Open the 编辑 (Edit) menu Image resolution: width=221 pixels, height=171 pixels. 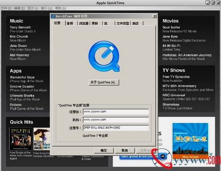(x=19, y=8)
